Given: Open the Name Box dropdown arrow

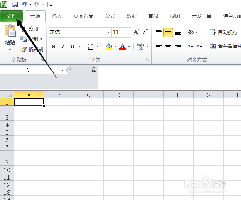Looking at the screenshot, I should 62,70.
